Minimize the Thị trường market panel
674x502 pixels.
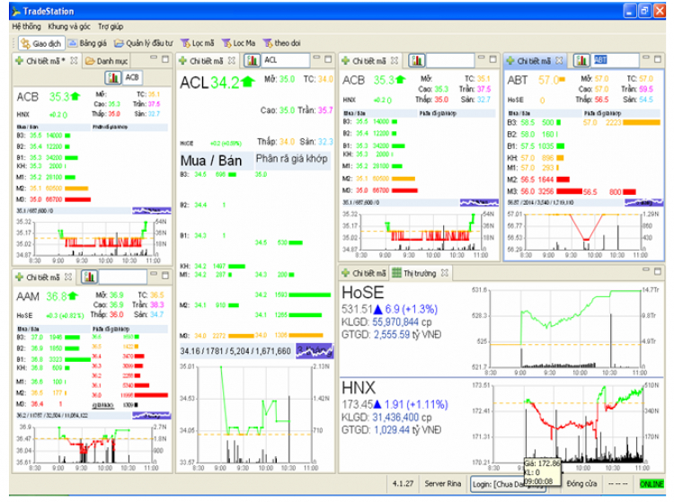click(x=646, y=269)
